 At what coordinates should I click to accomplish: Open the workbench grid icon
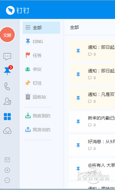click(x=7, y=117)
